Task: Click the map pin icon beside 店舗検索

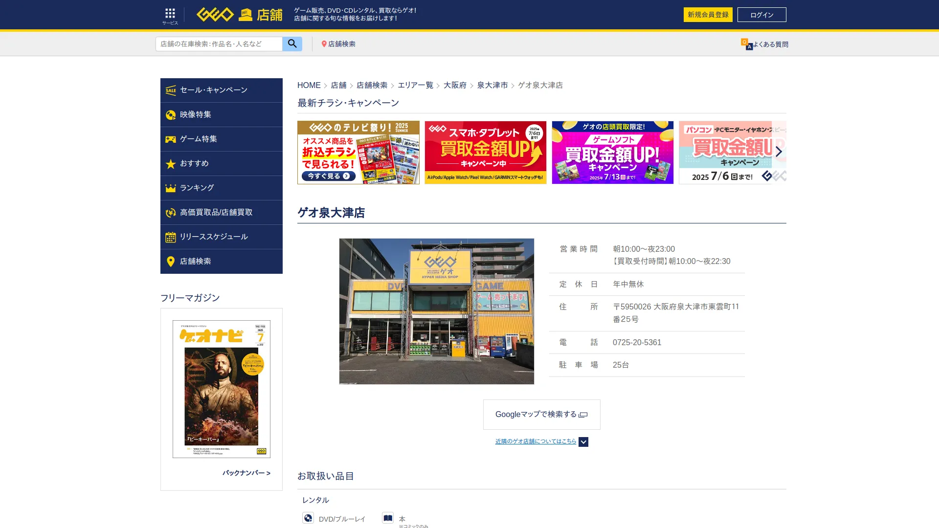Action: pyautogui.click(x=324, y=44)
